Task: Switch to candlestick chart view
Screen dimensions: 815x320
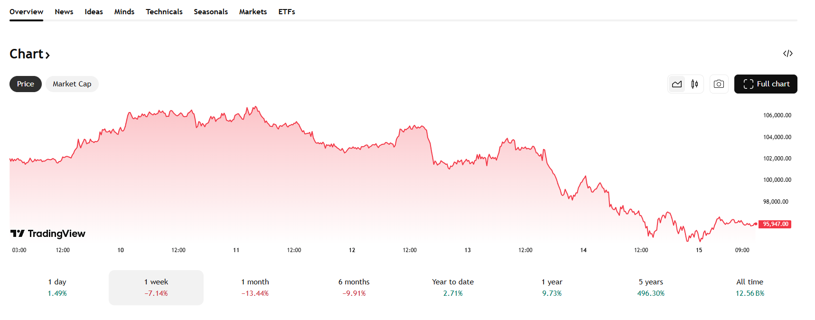Action: click(694, 84)
